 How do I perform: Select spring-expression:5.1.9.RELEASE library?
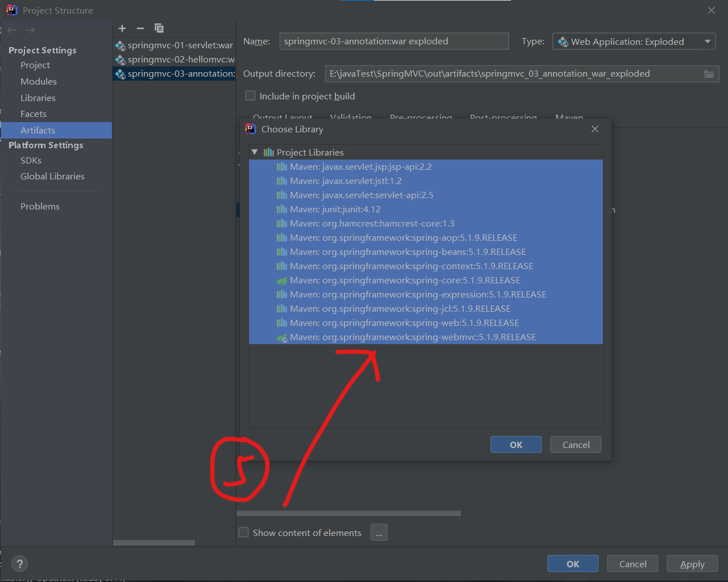tap(426, 295)
